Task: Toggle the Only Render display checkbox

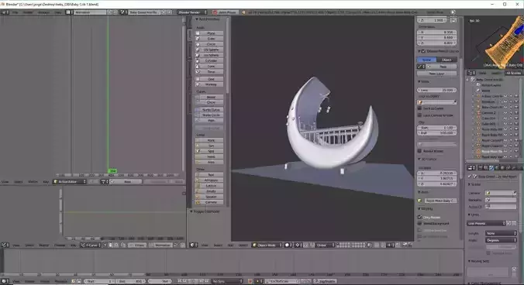Action: click(419, 217)
